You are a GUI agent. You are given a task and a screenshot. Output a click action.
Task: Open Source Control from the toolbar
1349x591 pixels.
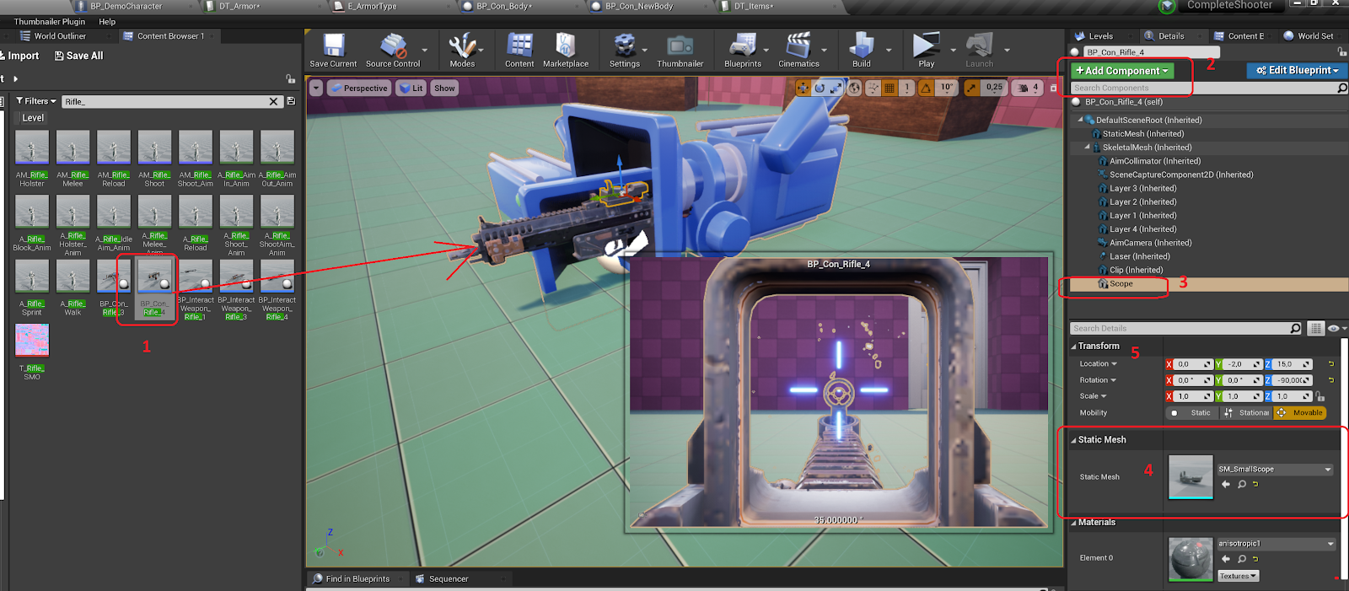pos(393,50)
